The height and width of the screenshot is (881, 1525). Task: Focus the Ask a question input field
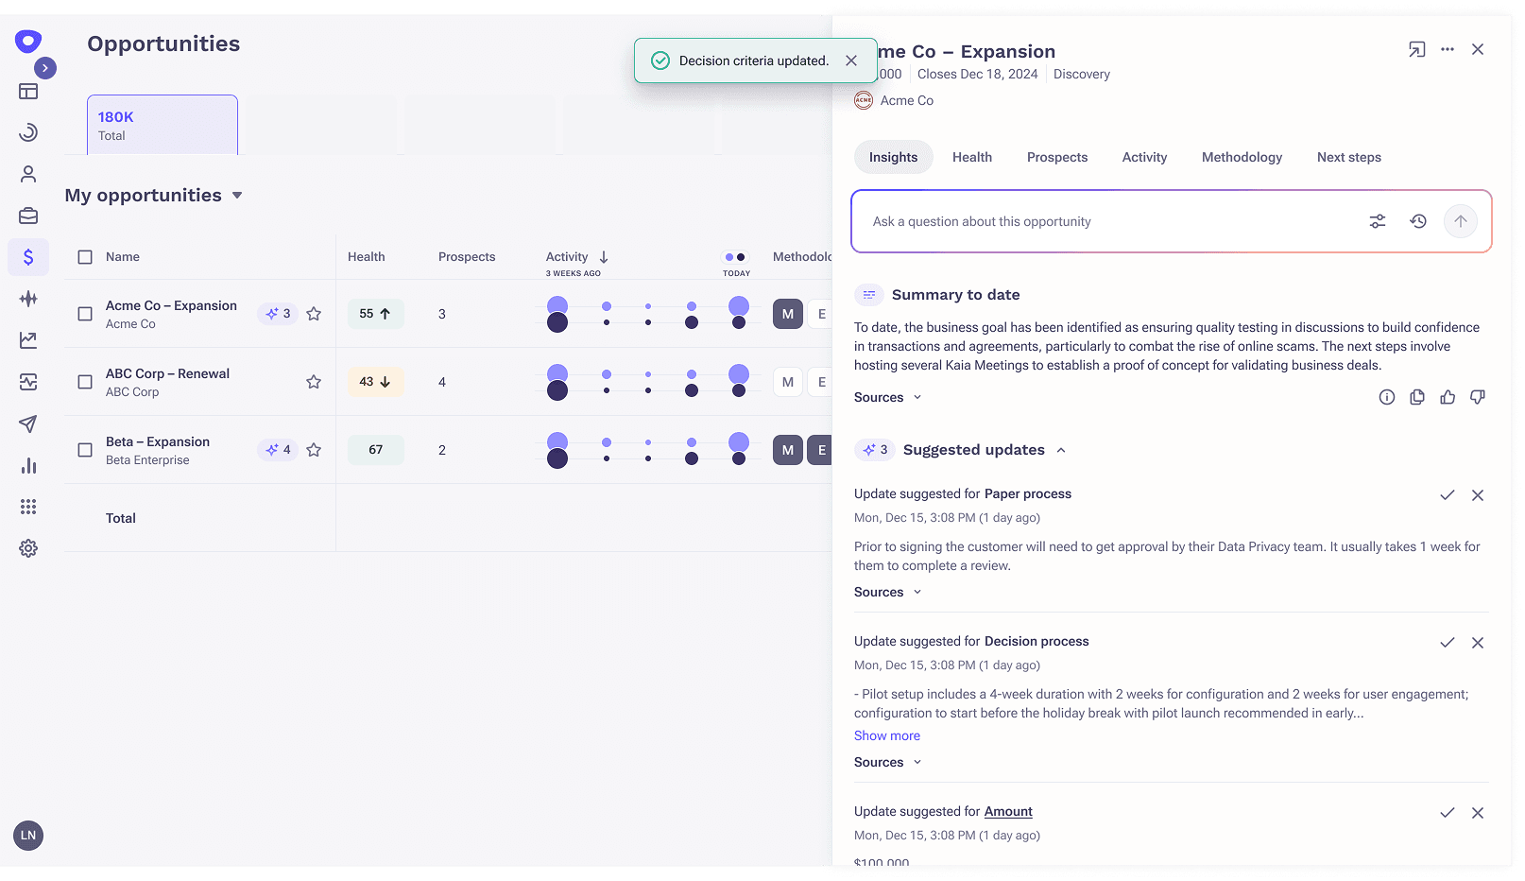click(x=1105, y=221)
